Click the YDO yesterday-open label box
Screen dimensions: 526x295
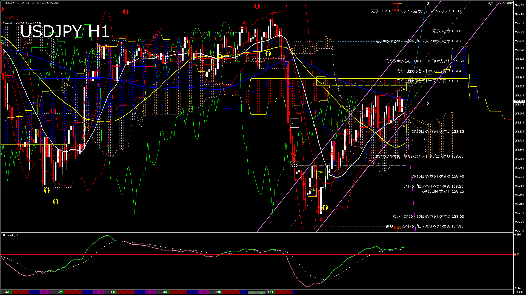295,165
